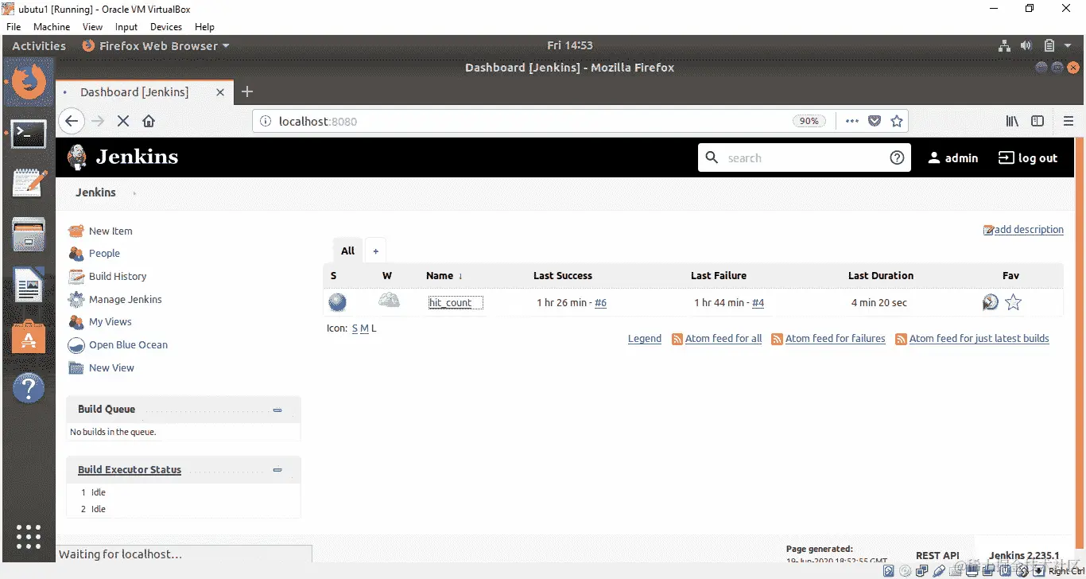Viewport: 1086px width, 579px height.
Task: Open Firefox Web Browser app menu dropdown
Action: coord(156,45)
